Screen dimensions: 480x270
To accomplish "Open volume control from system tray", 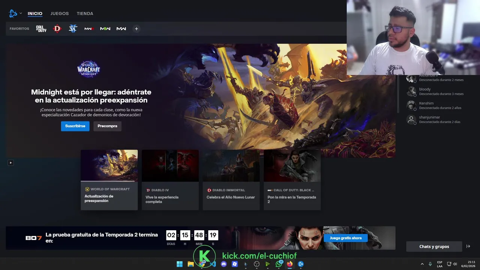I will point(455,264).
